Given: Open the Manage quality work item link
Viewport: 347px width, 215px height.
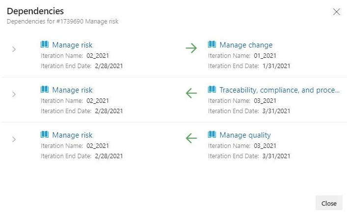Looking at the screenshot, I should tap(245, 135).
